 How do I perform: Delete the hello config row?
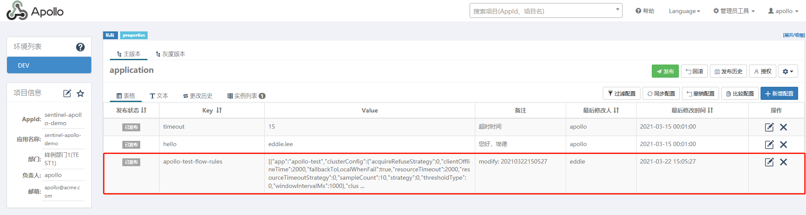click(x=783, y=144)
